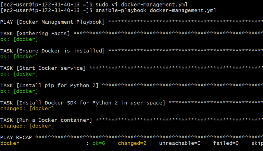Click the 'failed=0' recap value
263x151 pixels.
[x=226, y=143]
